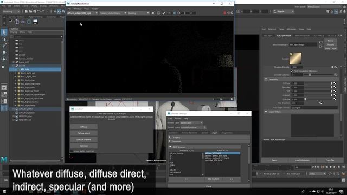Collapse the Light Filters section
The image size is (347, 195).
[x=266, y=112]
